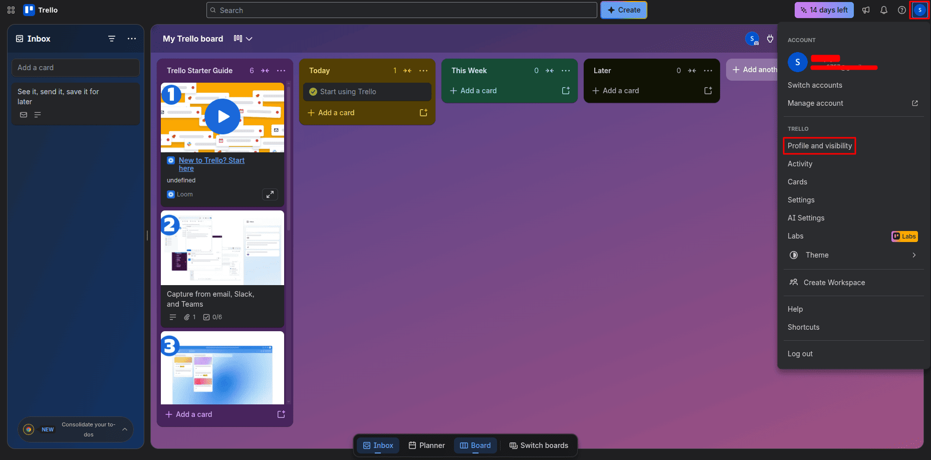Click board member avatar S
This screenshot has height=460, width=931.
[752, 39]
